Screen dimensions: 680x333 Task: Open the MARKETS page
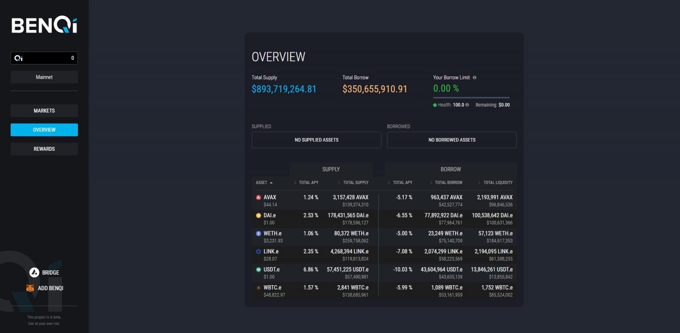click(x=44, y=111)
